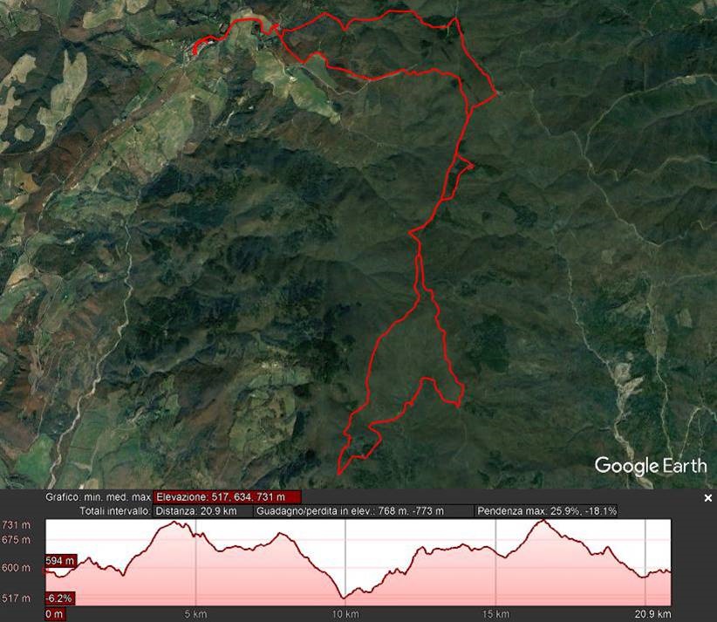Click the Distanza 20.9 km field
Image resolution: width=717 pixels, height=622 pixels.
point(203,511)
